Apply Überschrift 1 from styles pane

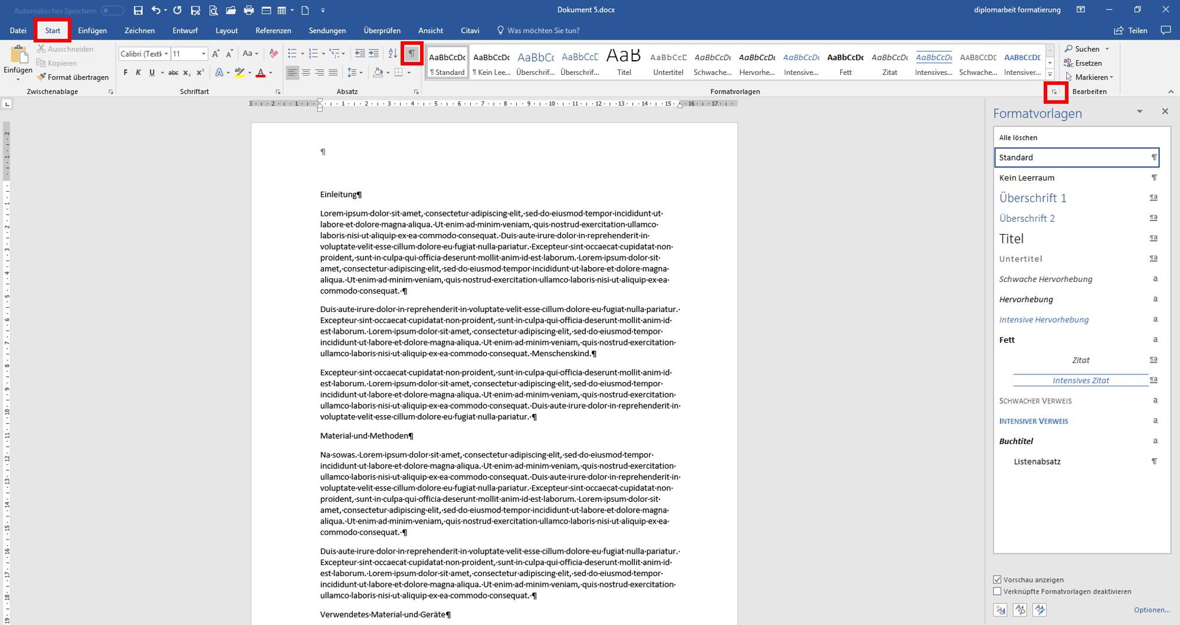tap(1077, 198)
